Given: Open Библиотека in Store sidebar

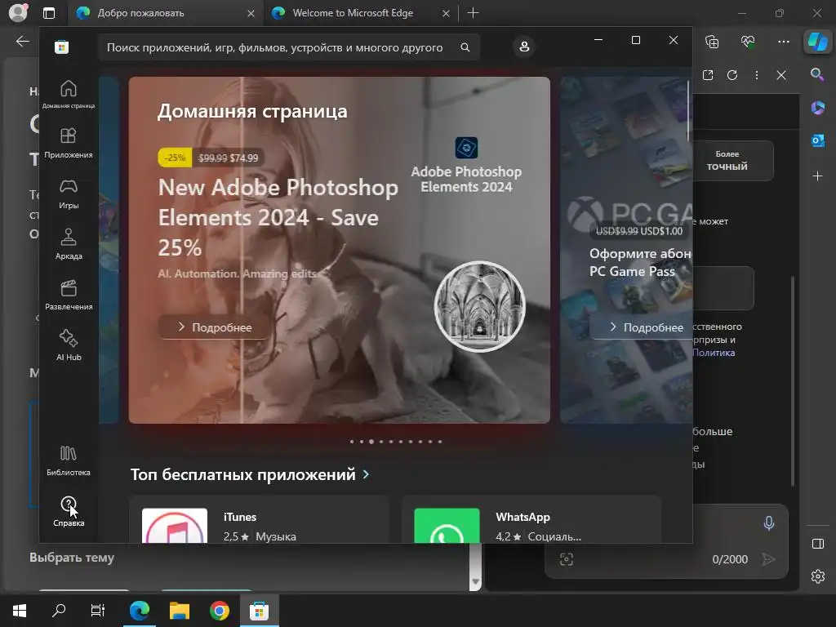Looking at the screenshot, I should click(69, 461).
